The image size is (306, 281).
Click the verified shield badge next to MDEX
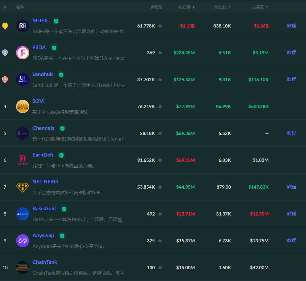[56, 21]
